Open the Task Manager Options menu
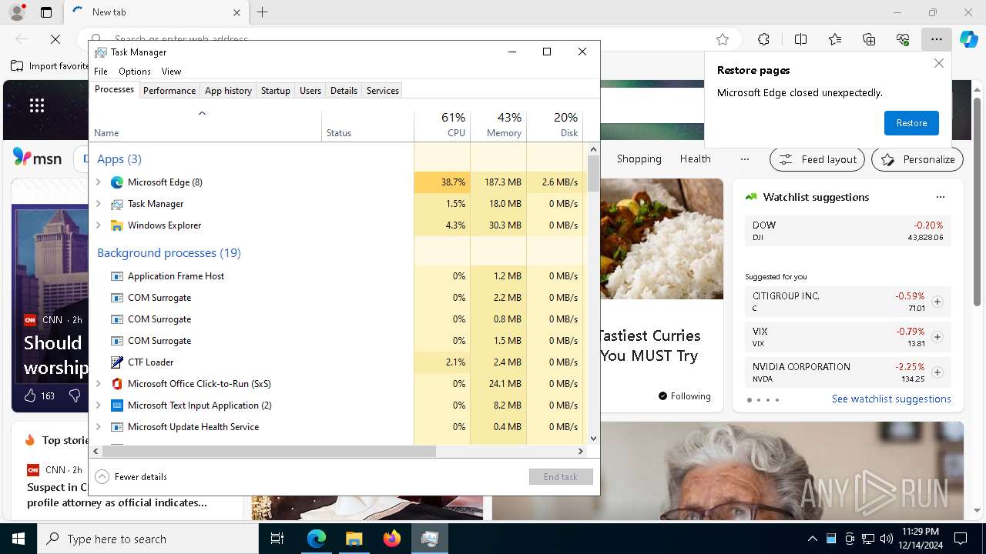986x554 pixels. click(x=135, y=72)
